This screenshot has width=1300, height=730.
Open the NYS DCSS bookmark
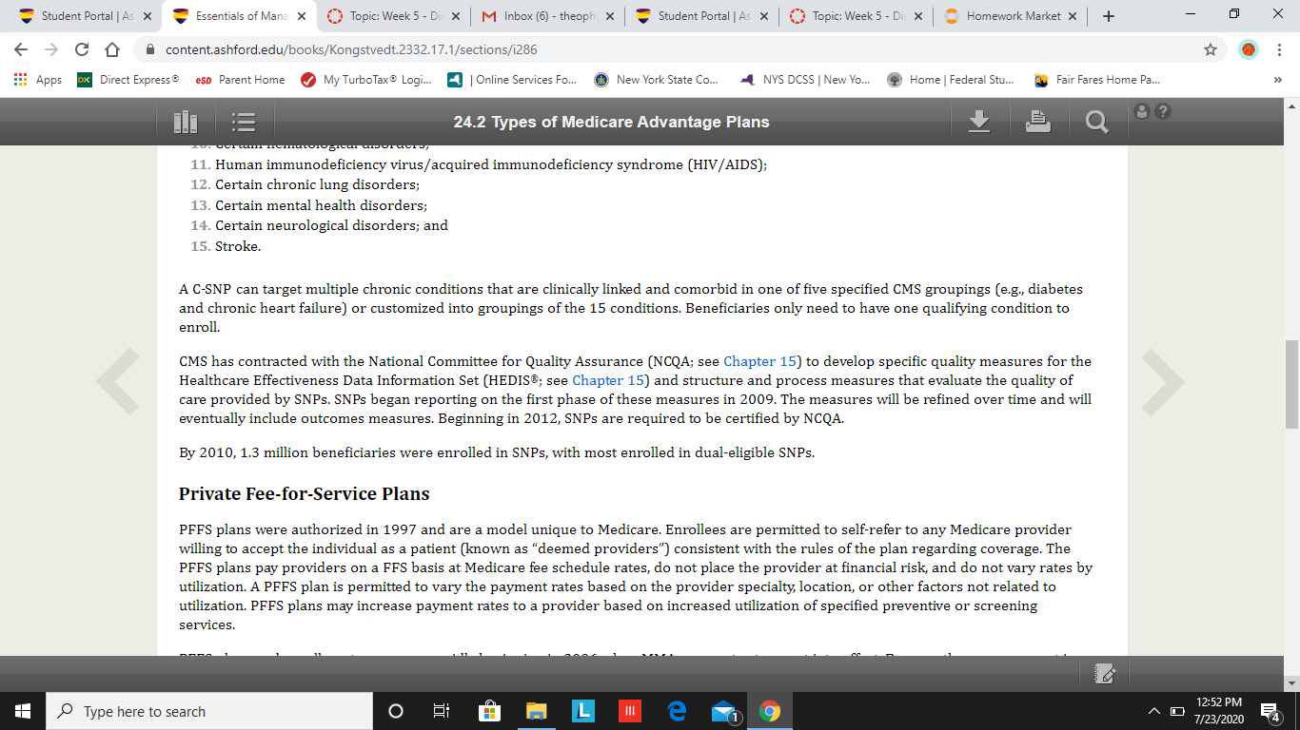[x=805, y=80]
